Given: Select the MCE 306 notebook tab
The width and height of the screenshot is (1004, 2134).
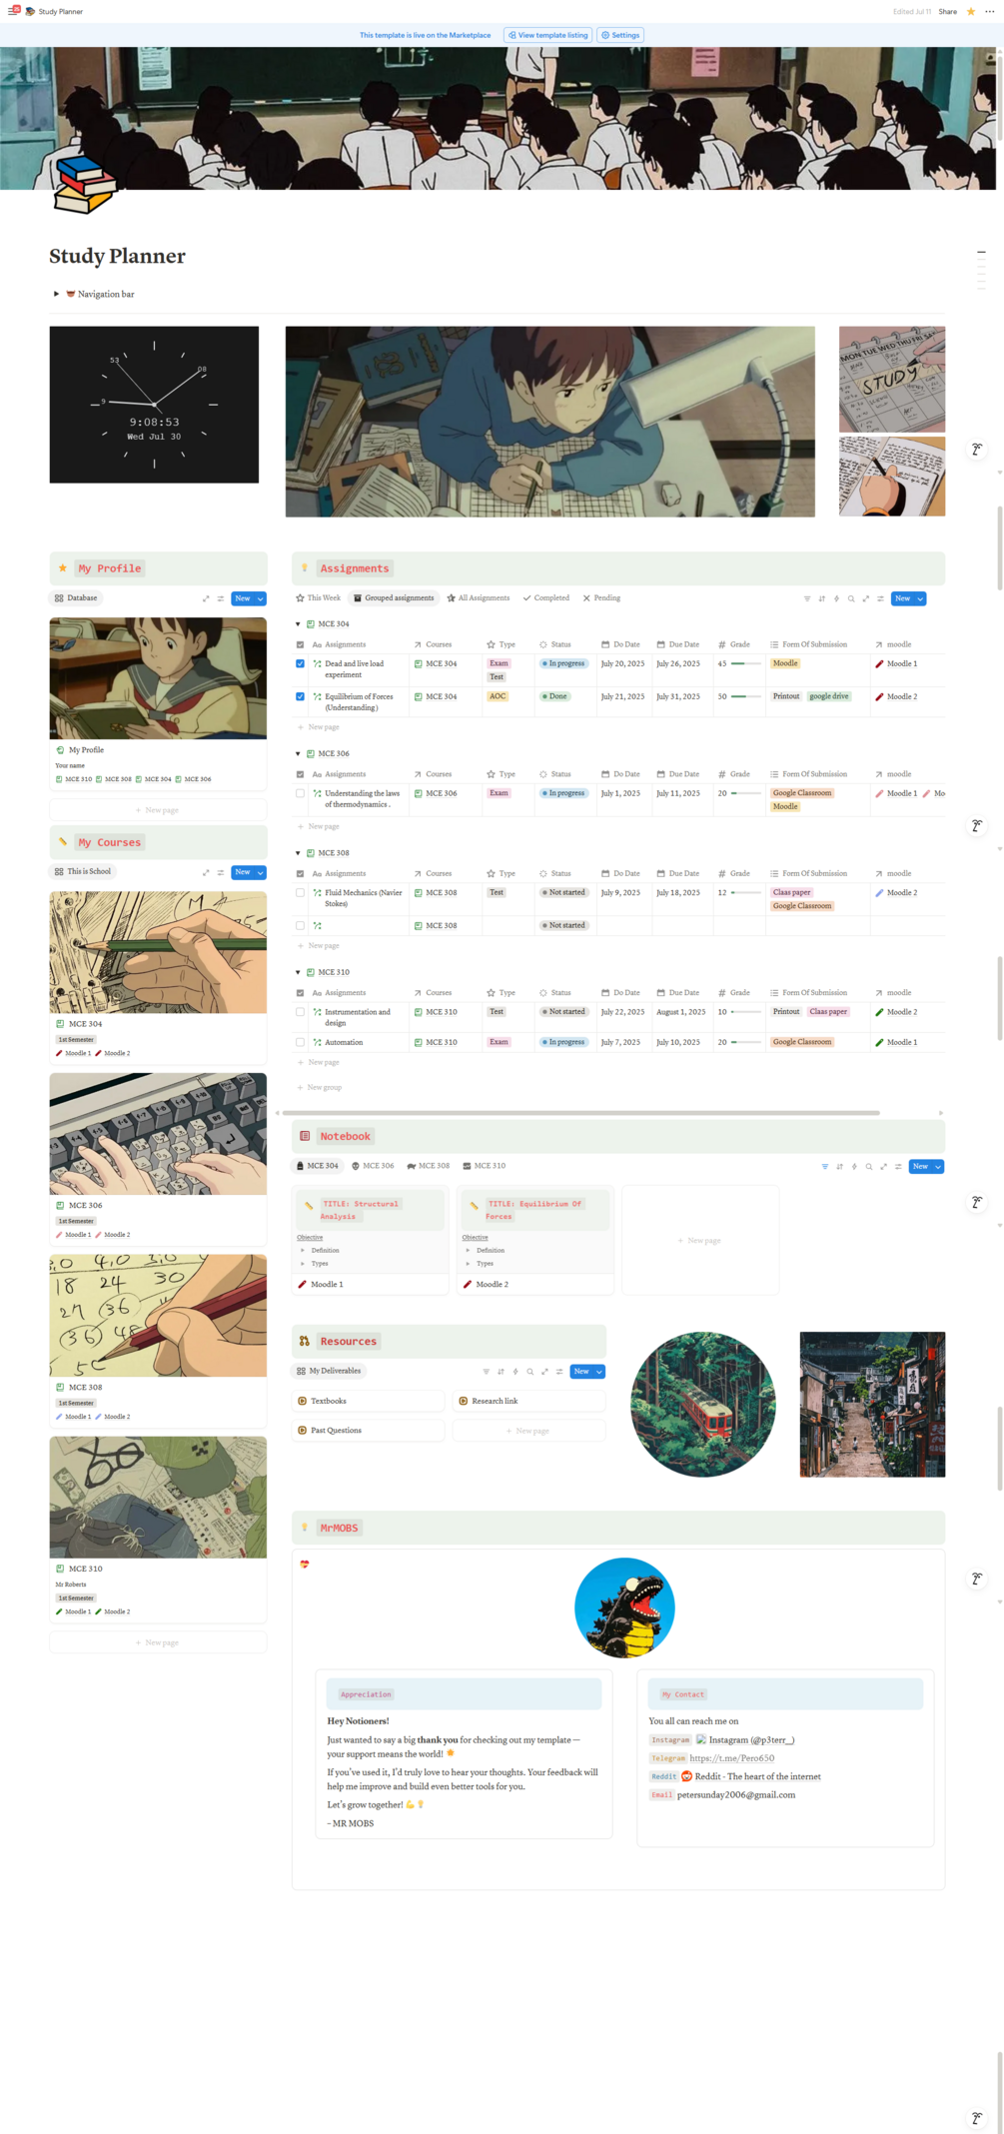Looking at the screenshot, I should point(373,1166).
